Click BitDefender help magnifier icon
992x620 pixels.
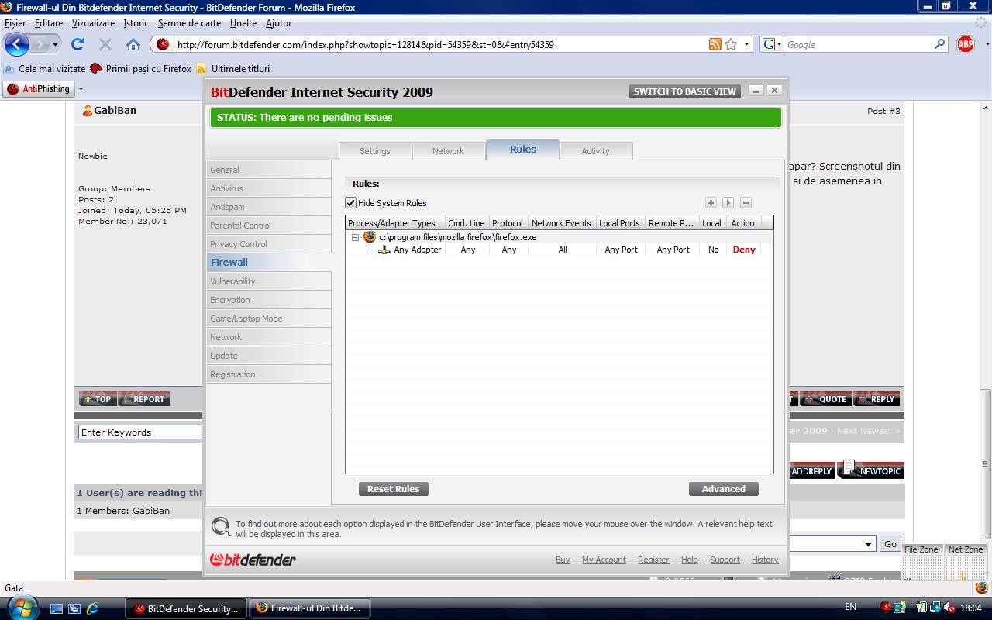tap(221, 526)
